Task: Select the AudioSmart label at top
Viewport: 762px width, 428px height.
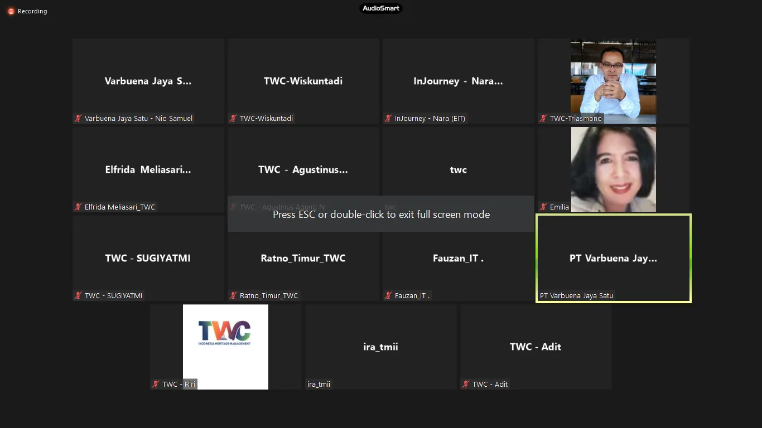Action: (381, 8)
